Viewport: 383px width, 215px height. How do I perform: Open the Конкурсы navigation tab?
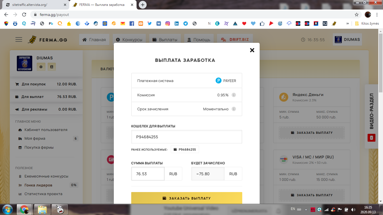coord(129,40)
